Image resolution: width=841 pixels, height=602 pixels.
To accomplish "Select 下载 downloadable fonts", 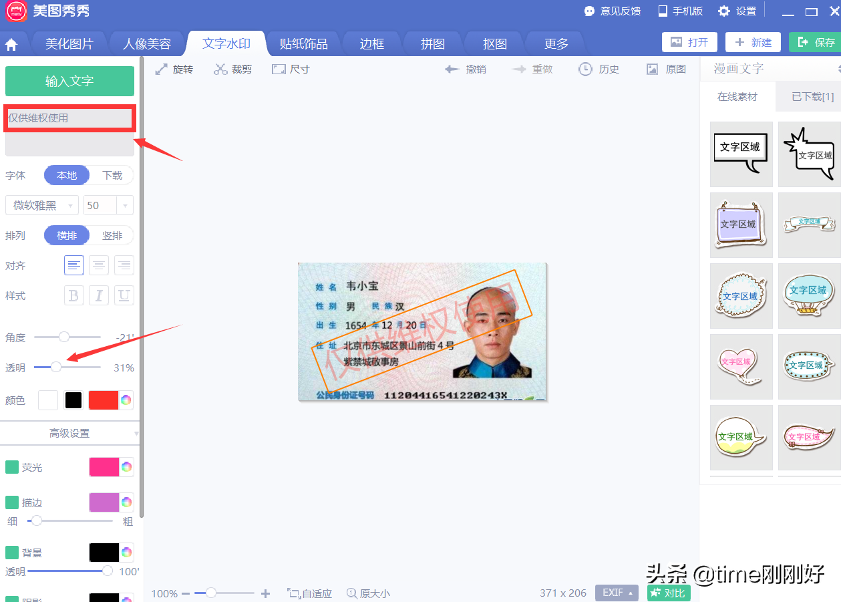I will pos(112,175).
